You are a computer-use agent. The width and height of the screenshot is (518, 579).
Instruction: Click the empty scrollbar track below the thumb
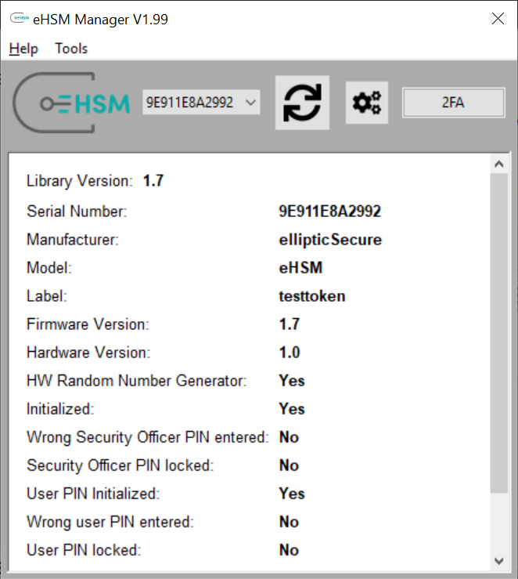click(x=499, y=522)
